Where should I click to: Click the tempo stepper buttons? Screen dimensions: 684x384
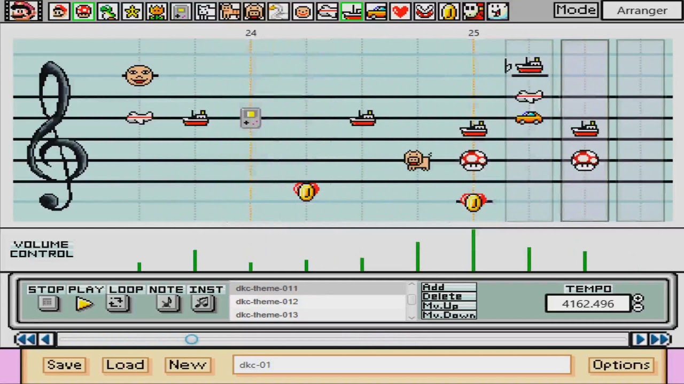(638, 303)
